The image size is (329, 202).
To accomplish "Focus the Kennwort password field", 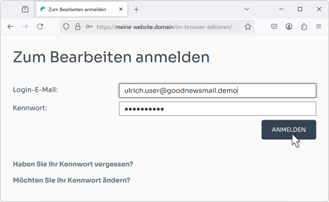I will 218,109.
